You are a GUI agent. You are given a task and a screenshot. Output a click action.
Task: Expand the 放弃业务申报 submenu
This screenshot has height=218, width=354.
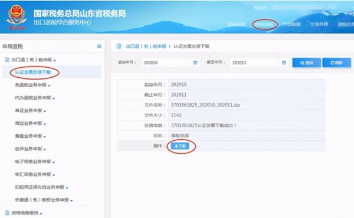click(x=30, y=149)
